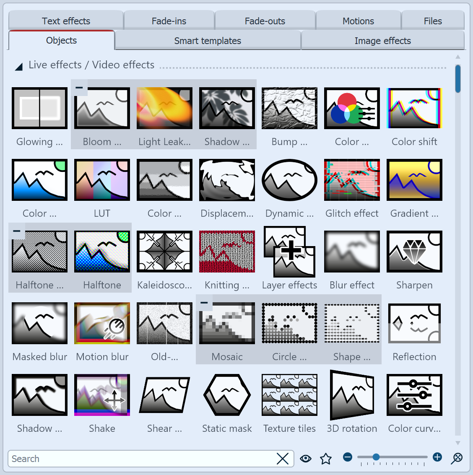Clear the search field with the X button

[283, 459]
